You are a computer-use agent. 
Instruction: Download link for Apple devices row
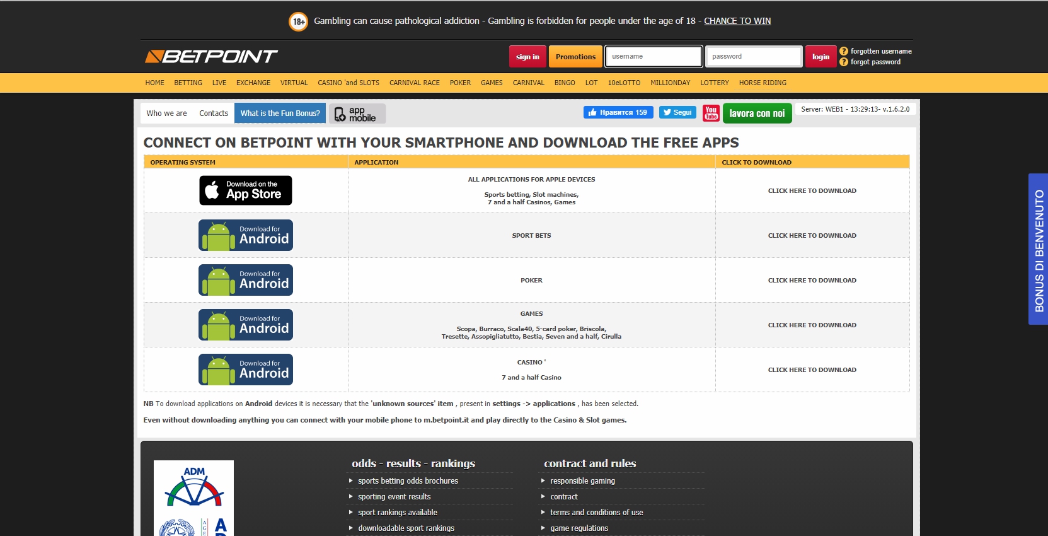[x=812, y=190]
